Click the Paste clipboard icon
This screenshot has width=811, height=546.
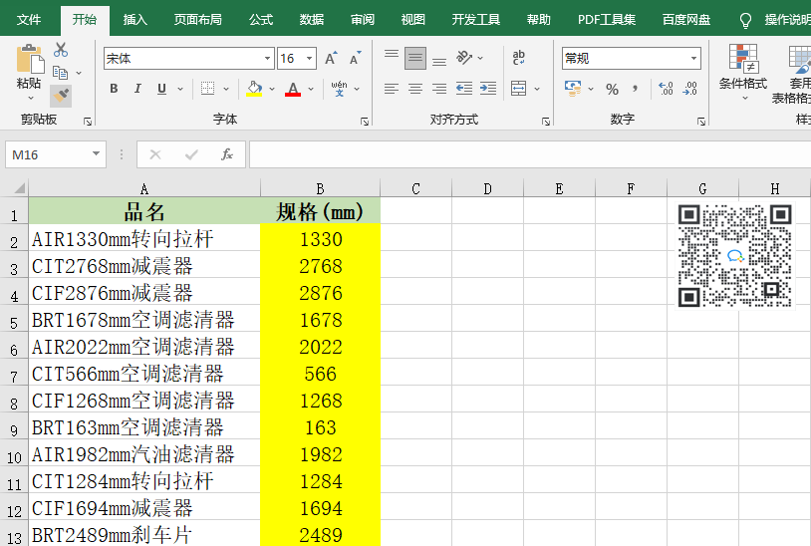[30, 59]
